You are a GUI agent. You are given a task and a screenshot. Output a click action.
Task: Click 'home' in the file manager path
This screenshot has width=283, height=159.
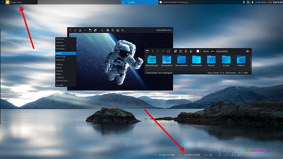click(x=206, y=51)
